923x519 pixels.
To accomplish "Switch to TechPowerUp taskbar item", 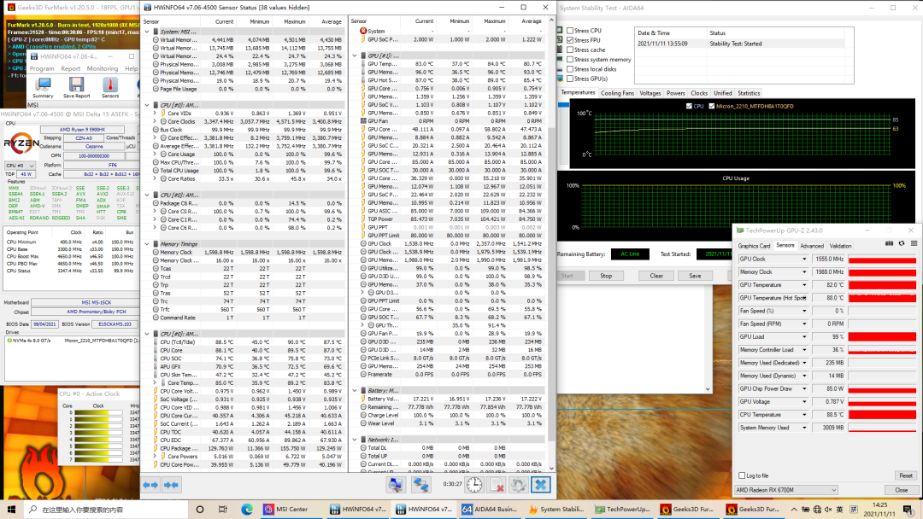I will [622, 509].
